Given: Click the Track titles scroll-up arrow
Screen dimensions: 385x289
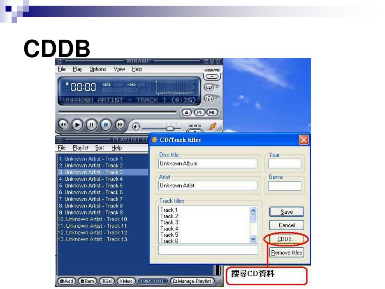Looking at the screenshot, I should [253, 211].
